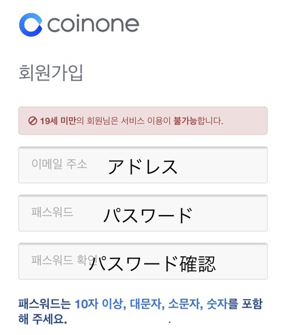Click the red prohibited-circle icon in the warning banner

click(x=33, y=121)
